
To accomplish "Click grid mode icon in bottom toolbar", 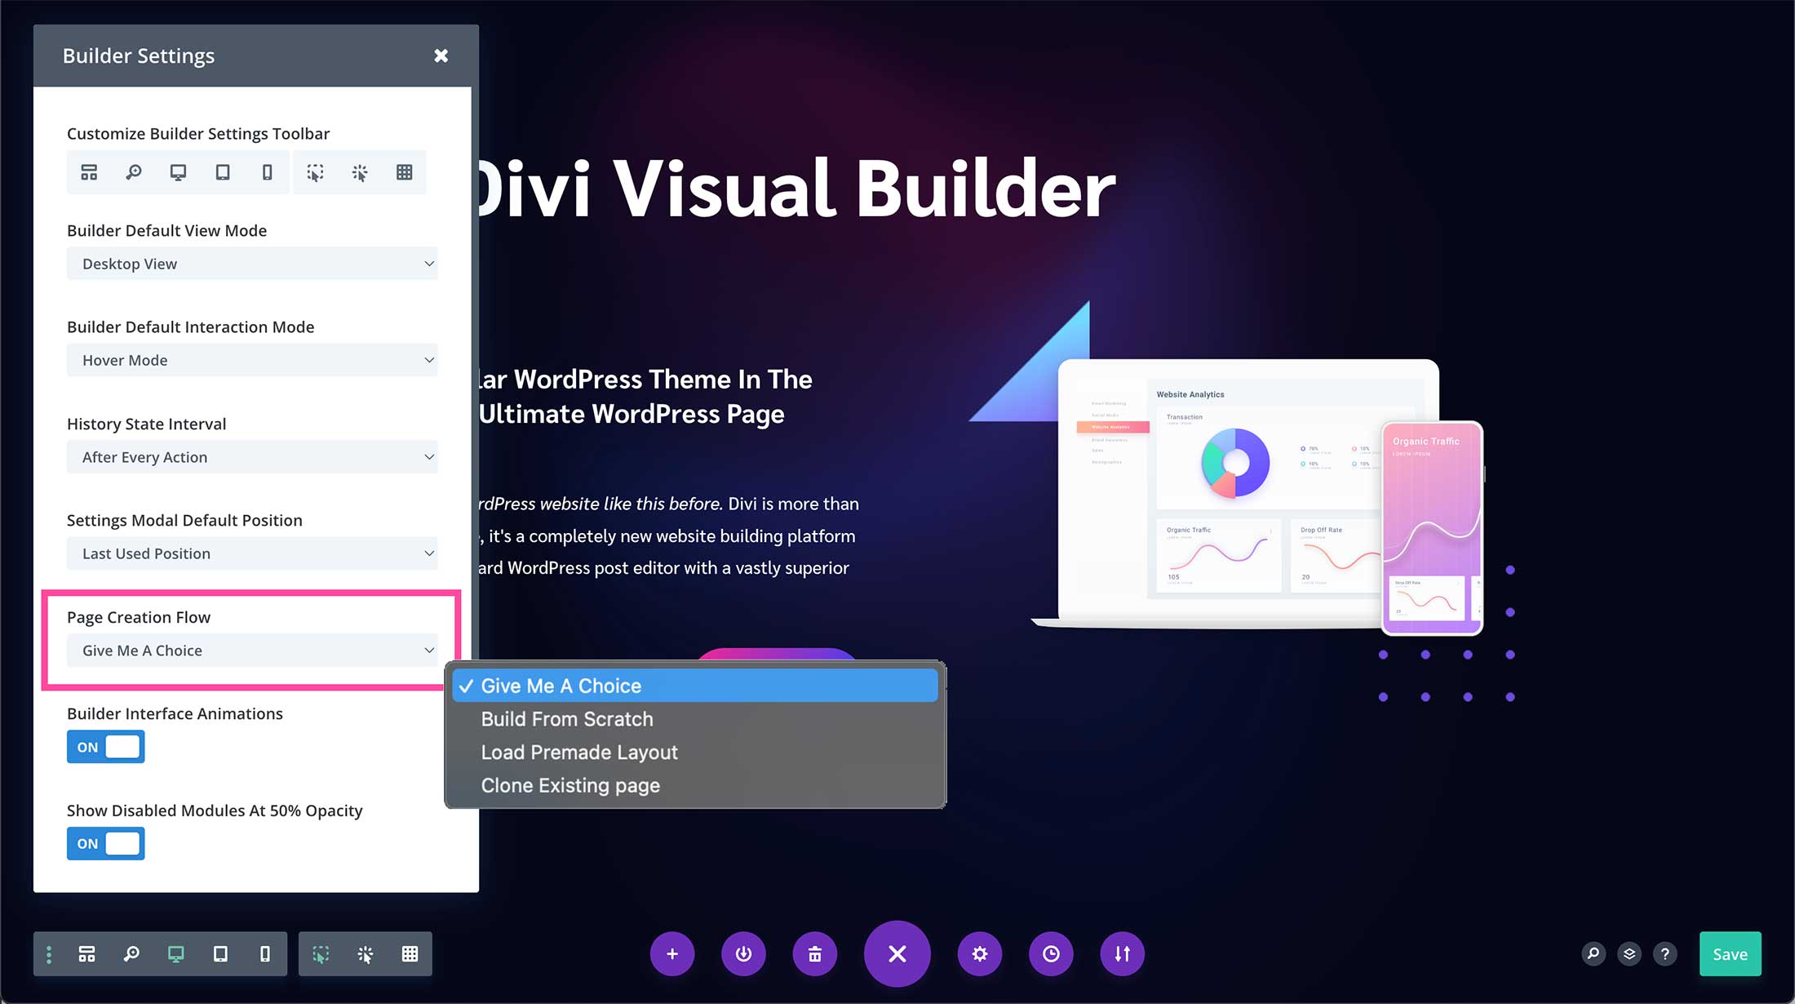I will [410, 953].
